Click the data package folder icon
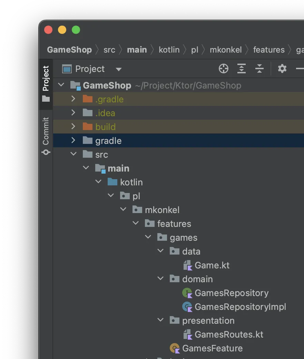The width and height of the screenshot is (304, 359). pos(175,251)
